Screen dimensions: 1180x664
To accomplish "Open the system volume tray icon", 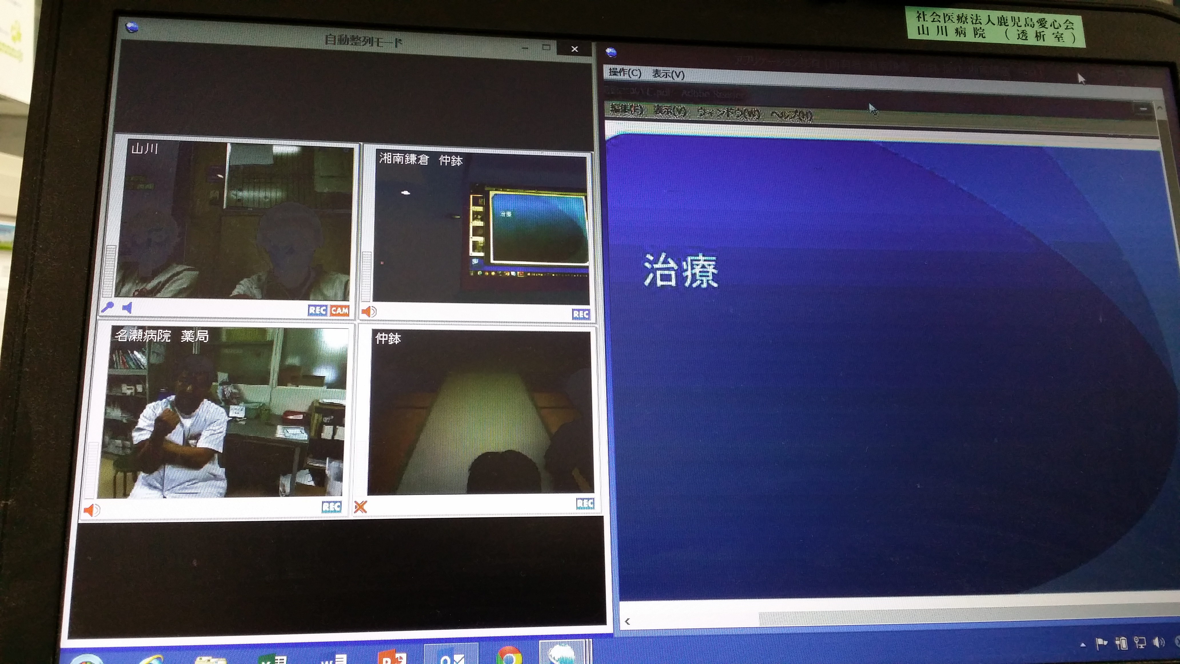I will pyautogui.click(x=1159, y=642).
